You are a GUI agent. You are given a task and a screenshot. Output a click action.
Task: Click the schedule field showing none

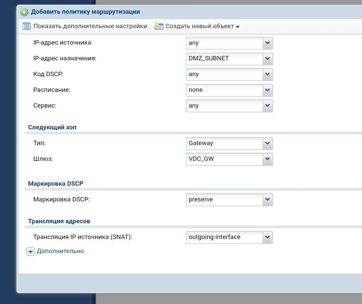(x=225, y=90)
